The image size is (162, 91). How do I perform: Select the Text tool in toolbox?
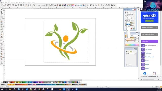click(2, 12)
